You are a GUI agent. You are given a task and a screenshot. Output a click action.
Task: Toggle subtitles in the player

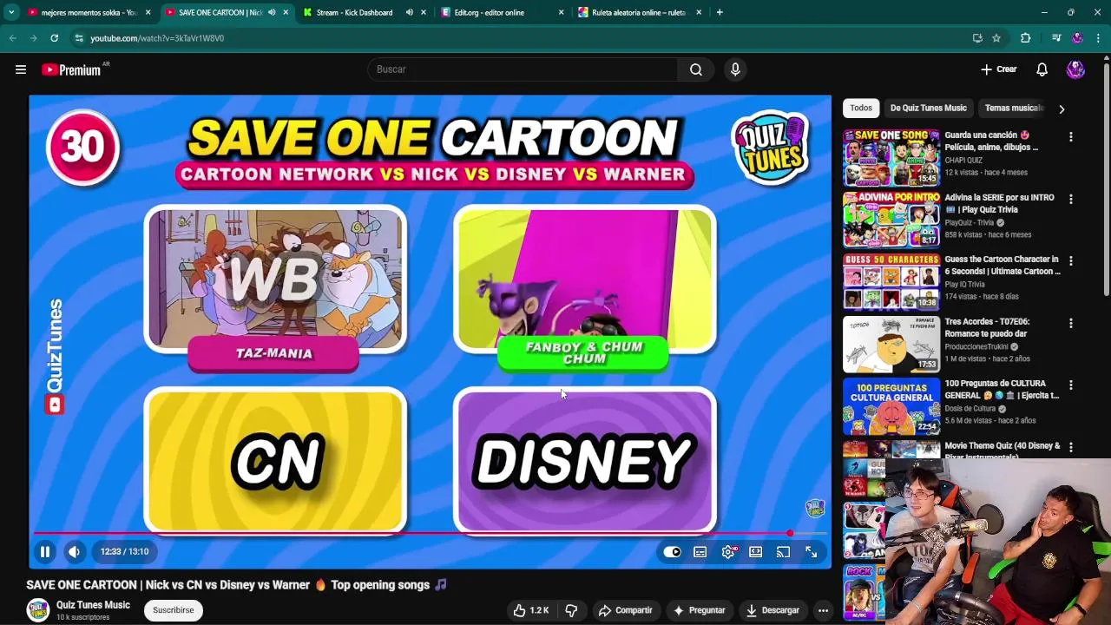coord(700,552)
